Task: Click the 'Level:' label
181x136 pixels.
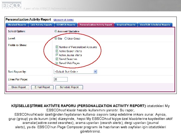Action: pyautogui.click(x=12, y=38)
